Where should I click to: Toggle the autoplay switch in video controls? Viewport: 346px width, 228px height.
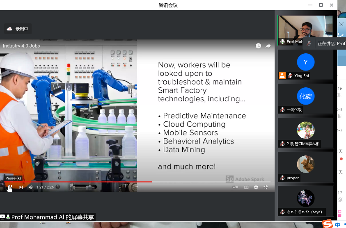coord(235,187)
